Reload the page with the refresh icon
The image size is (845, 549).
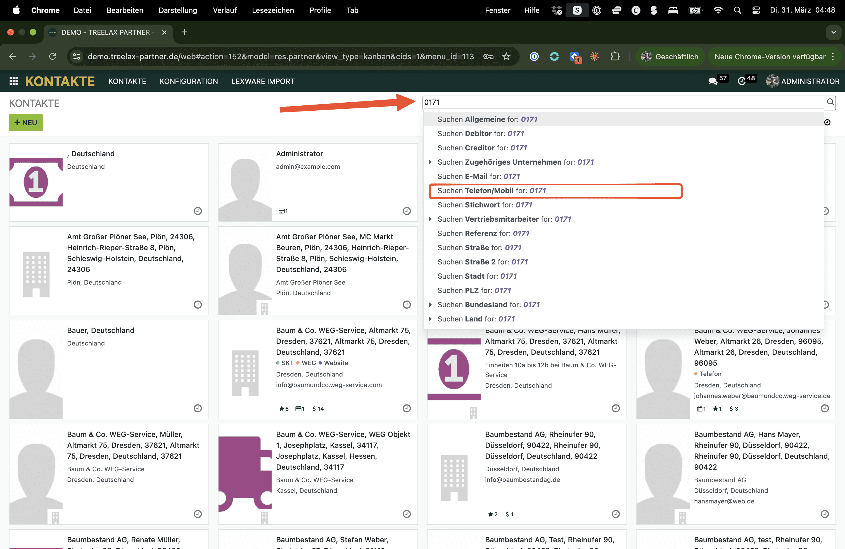click(53, 56)
